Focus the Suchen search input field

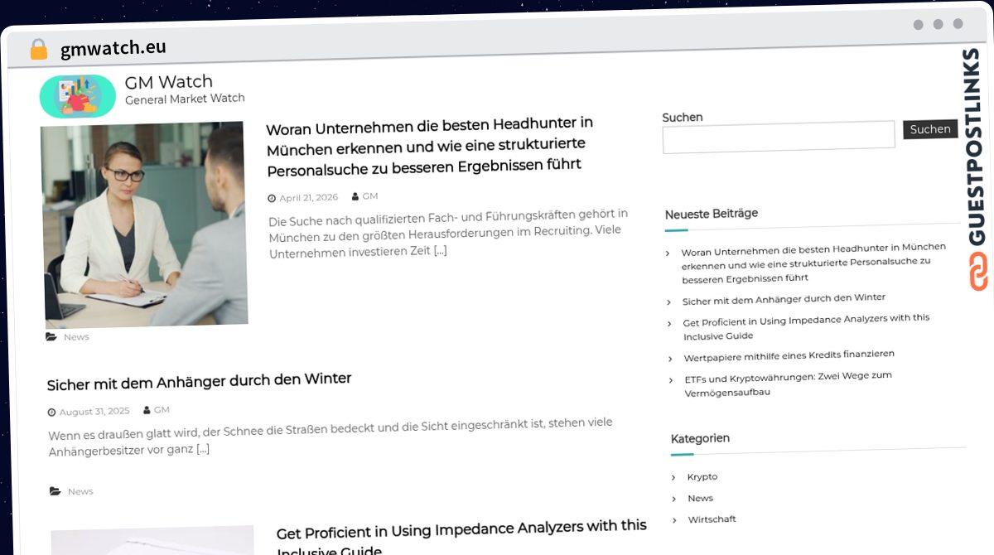pos(779,136)
